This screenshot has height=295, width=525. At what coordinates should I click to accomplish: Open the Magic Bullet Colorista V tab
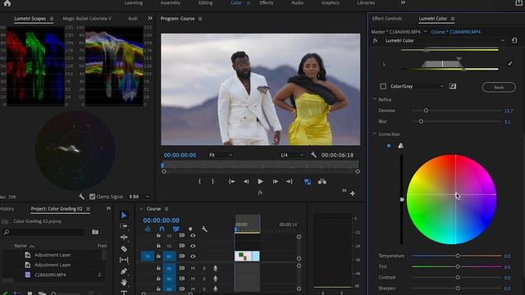coord(87,18)
